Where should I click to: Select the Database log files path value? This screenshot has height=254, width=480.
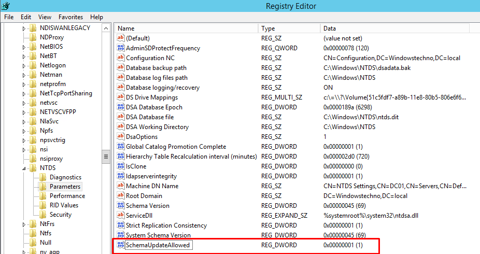pos(157,78)
